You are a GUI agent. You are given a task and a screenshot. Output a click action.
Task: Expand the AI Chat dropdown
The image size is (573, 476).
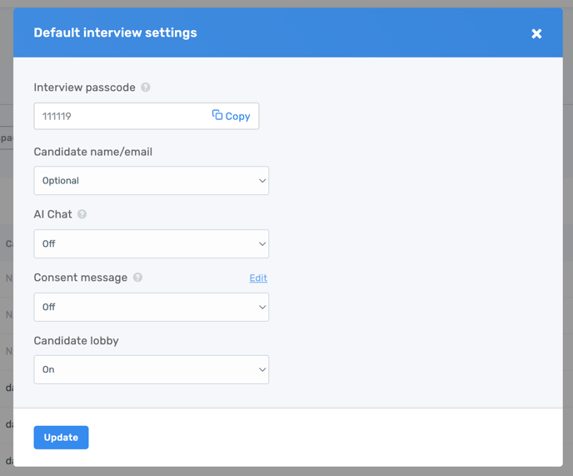pyautogui.click(x=151, y=244)
